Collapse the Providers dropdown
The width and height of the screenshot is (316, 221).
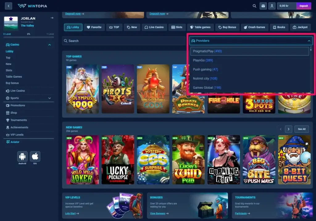coord(309,41)
